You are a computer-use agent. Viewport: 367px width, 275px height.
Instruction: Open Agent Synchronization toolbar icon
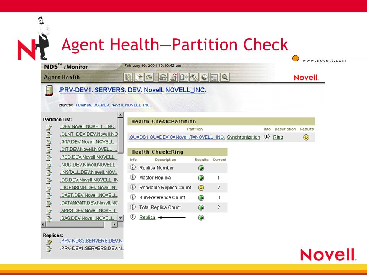click(163, 78)
